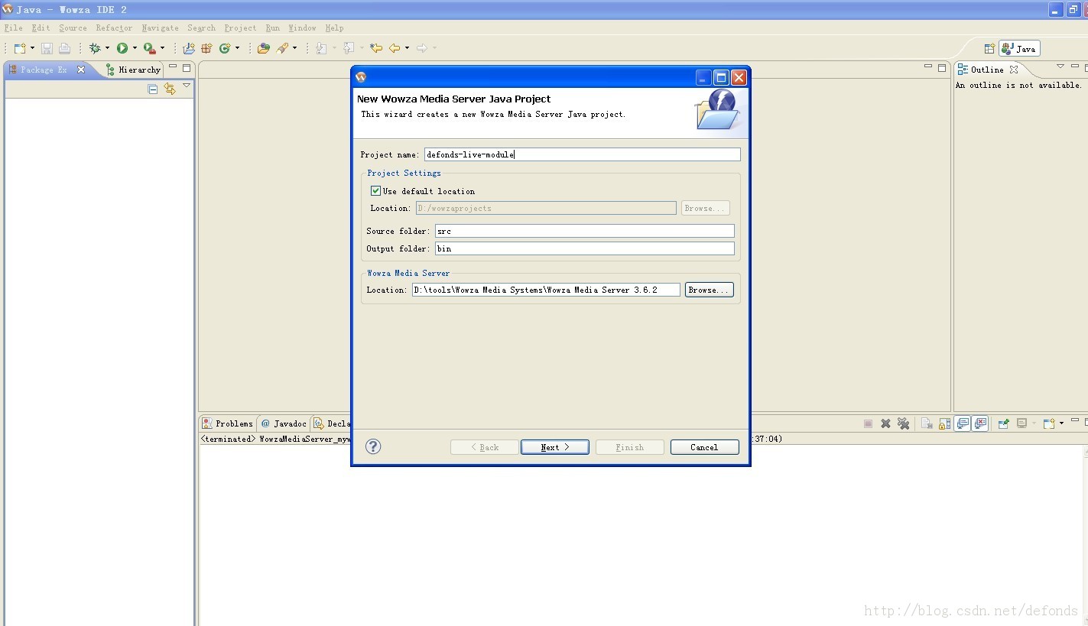Toggle Show Console on Standard Error
Screen dimensions: 1088x626
[980, 423]
